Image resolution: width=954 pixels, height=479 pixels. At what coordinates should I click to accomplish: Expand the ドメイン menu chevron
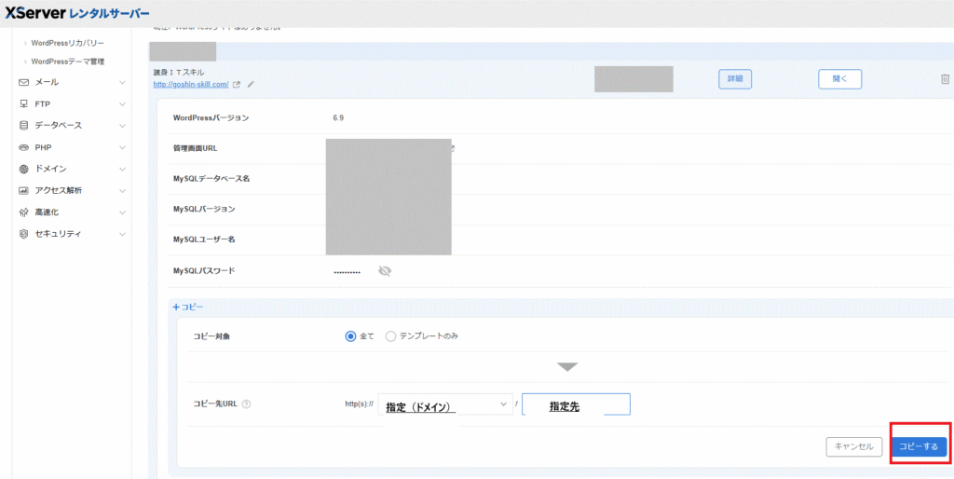(122, 170)
